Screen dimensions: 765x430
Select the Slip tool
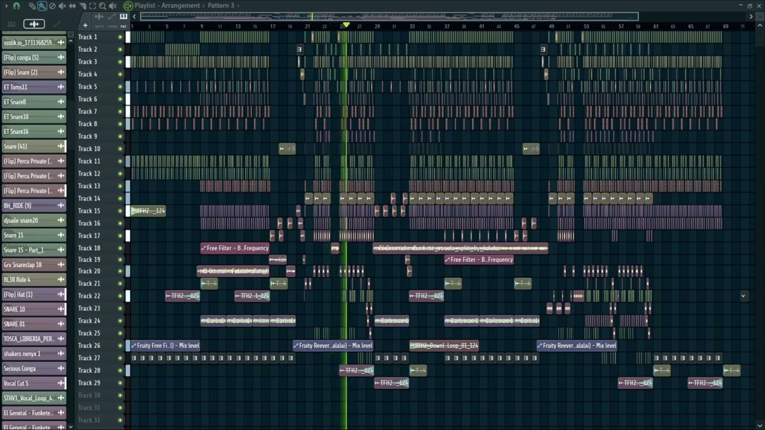72,5
